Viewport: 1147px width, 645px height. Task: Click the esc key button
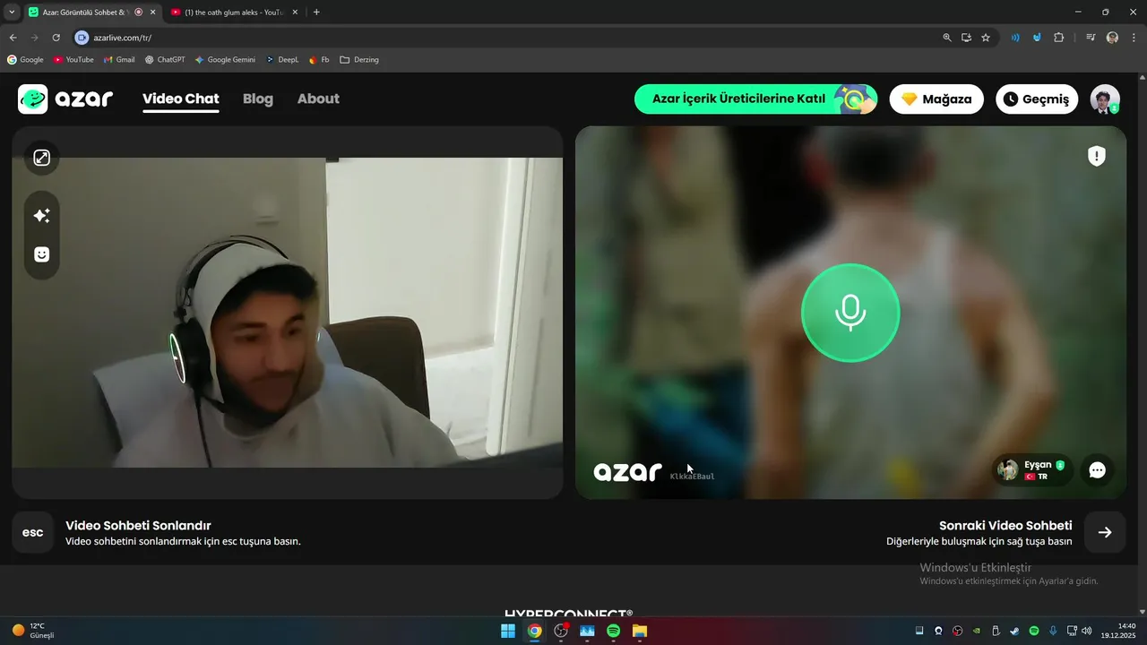(32, 532)
